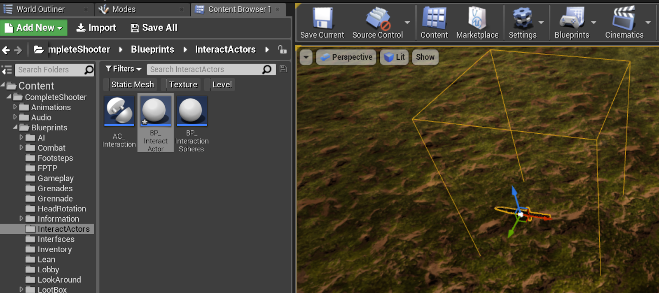Open the Cinematics clapperboard icon
The width and height of the screenshot is (659, 293).
[624, 19]
